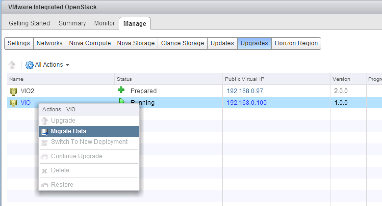
Task: Go to the Nova Compute tab
Action: (x=90, y=43)
